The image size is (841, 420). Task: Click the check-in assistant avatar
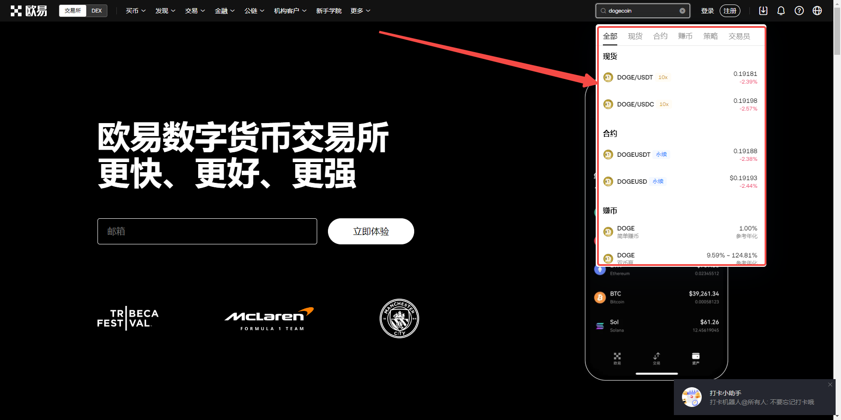pos(692,397)
